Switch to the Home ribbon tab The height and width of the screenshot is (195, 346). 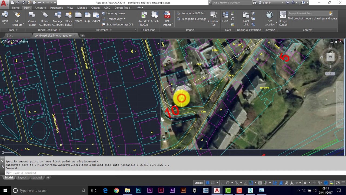point(16,8)
